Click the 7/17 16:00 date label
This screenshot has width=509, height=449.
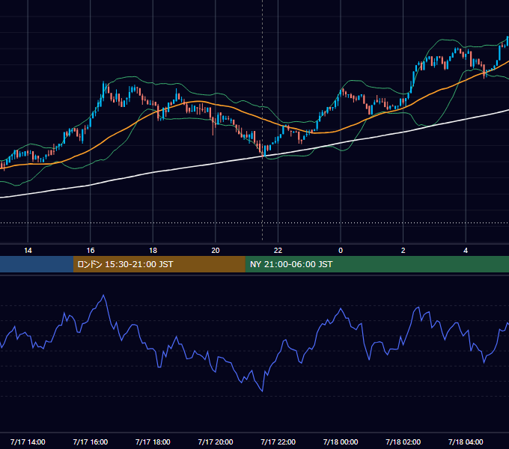pos(91,442)
